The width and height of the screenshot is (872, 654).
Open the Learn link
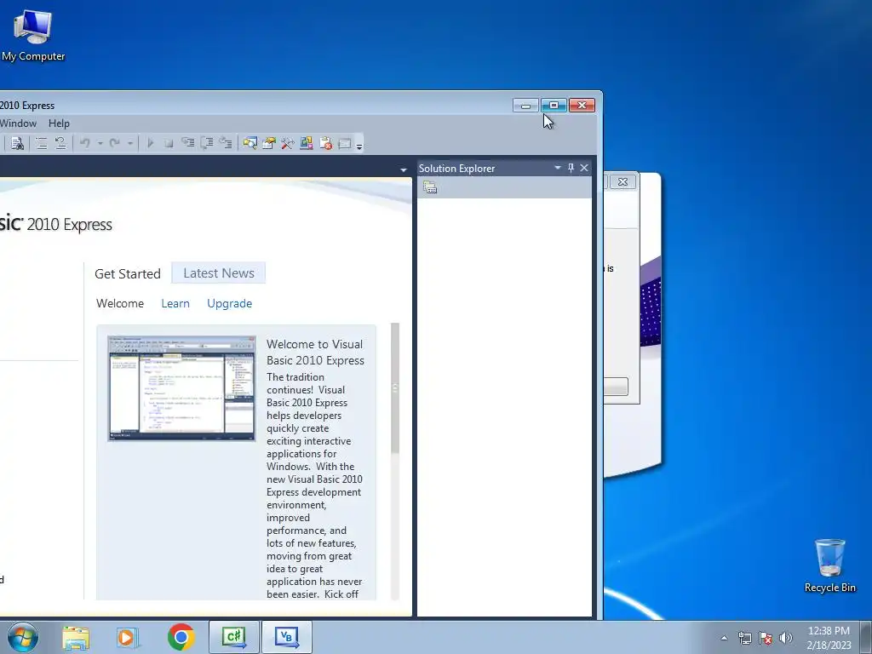[x=175, y=304]
